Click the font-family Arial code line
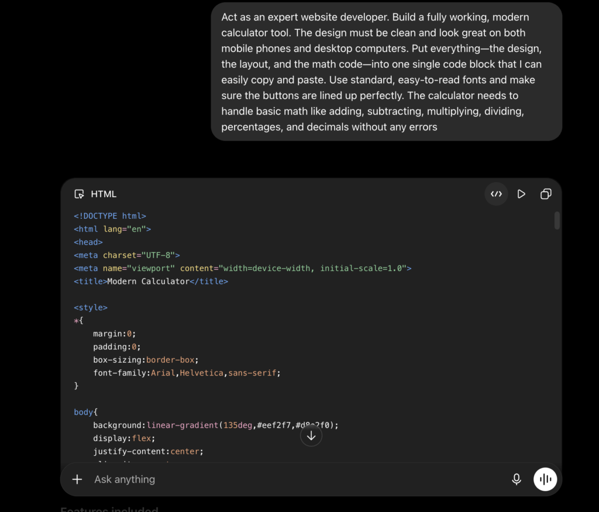The width and height of the screenshot is (599, 512). [187, 373]
